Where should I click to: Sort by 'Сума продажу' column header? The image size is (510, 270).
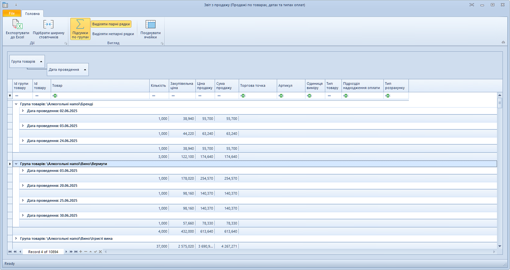(227, 86)
